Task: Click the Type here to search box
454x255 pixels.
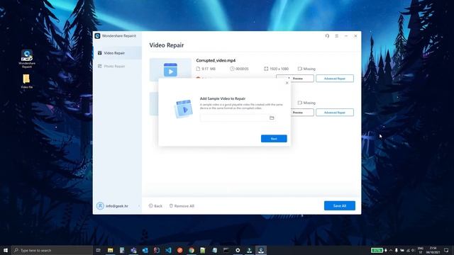Action: click(52, 250)
